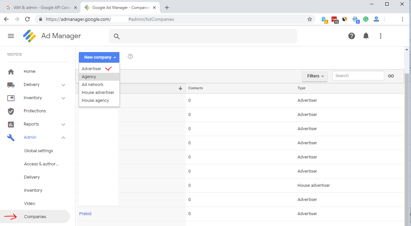Choose House advertiser from the menu
411x226 pixels.
click(x=98, y=93)
